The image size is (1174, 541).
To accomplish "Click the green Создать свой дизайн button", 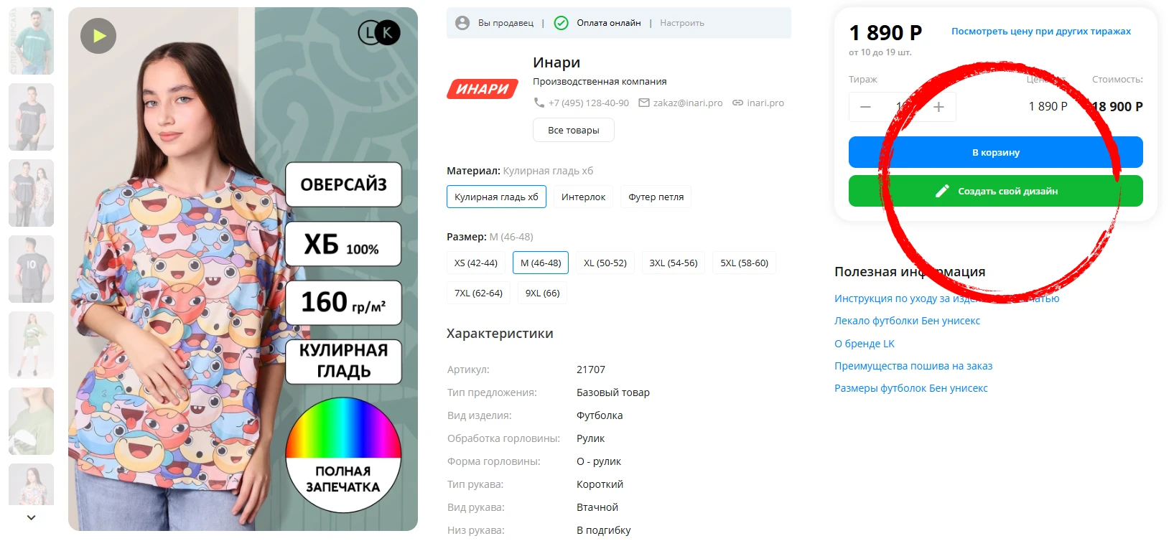I will pyautogui.click(x=996, y=191).
